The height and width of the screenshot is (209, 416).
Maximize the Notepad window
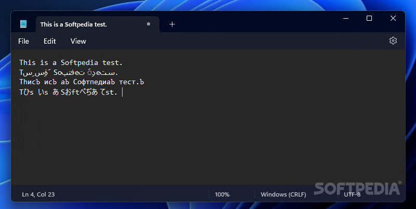pos(369,18)
